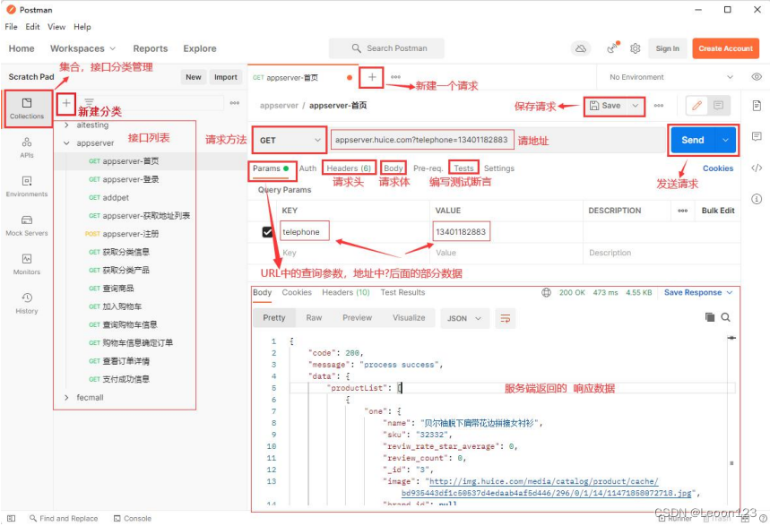Expand the fecmall collection

[x=66, y=397]
